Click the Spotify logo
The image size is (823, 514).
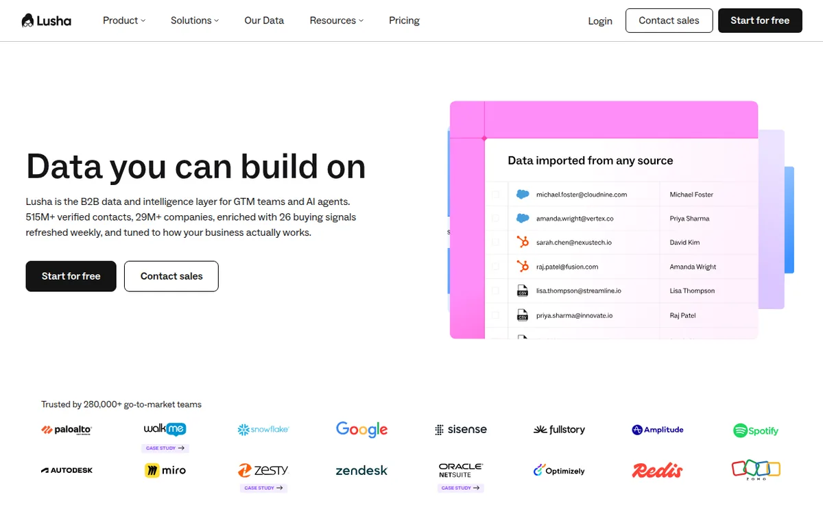tap(756, 430)
